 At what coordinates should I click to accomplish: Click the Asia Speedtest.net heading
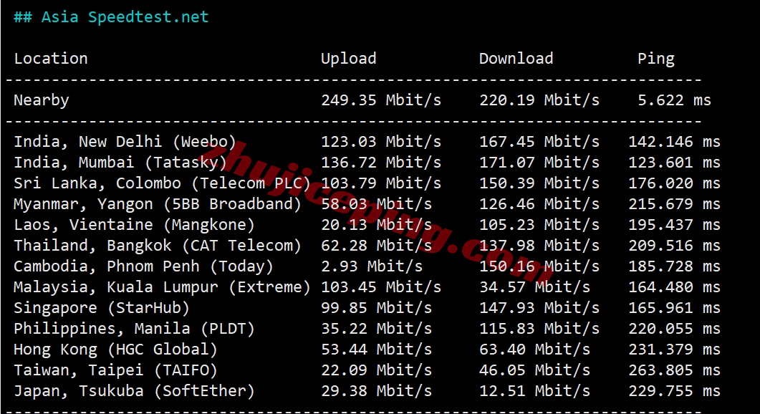click(111, 17)
